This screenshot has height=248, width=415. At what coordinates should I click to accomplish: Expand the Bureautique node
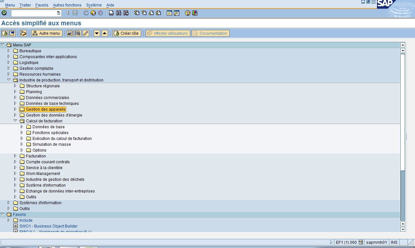pyautogui.click(x=9, y=51)
